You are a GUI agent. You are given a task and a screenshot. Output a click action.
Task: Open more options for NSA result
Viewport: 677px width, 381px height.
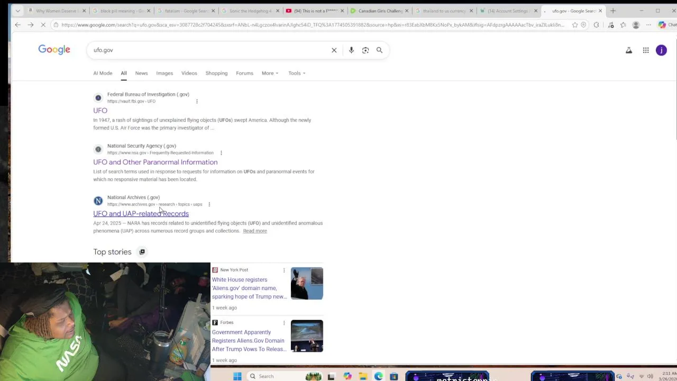pos(221,153)
